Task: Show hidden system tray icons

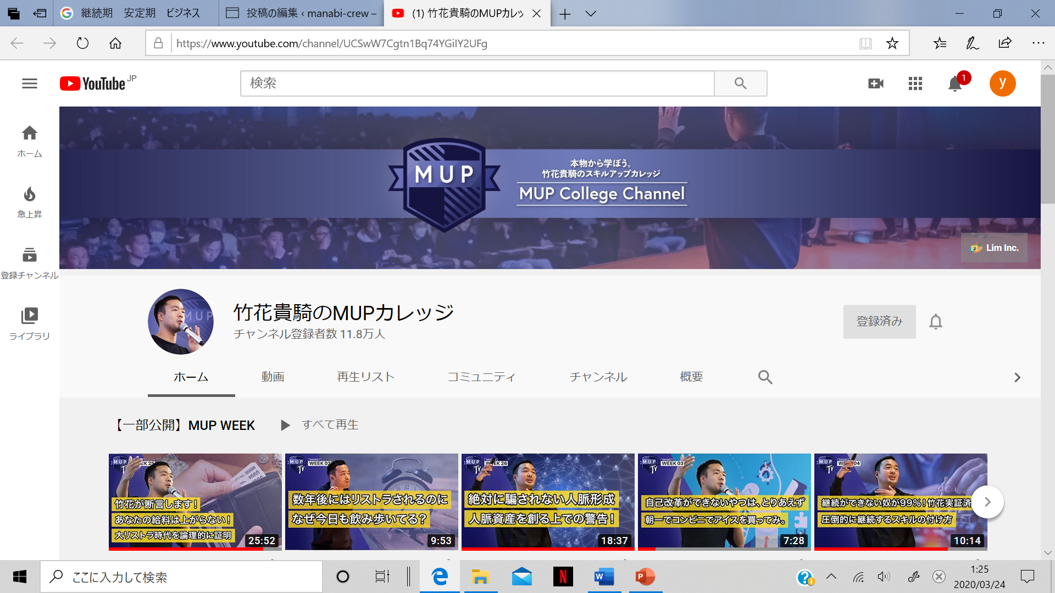Action: pyautogui.click(x=831, y=577)
